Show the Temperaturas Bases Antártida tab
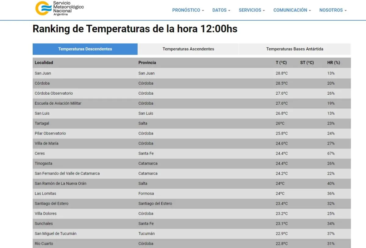Screen dimensions: 366x248 (295, 49)
